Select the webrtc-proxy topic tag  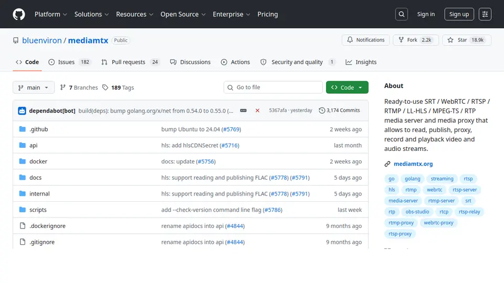[438, 223]
